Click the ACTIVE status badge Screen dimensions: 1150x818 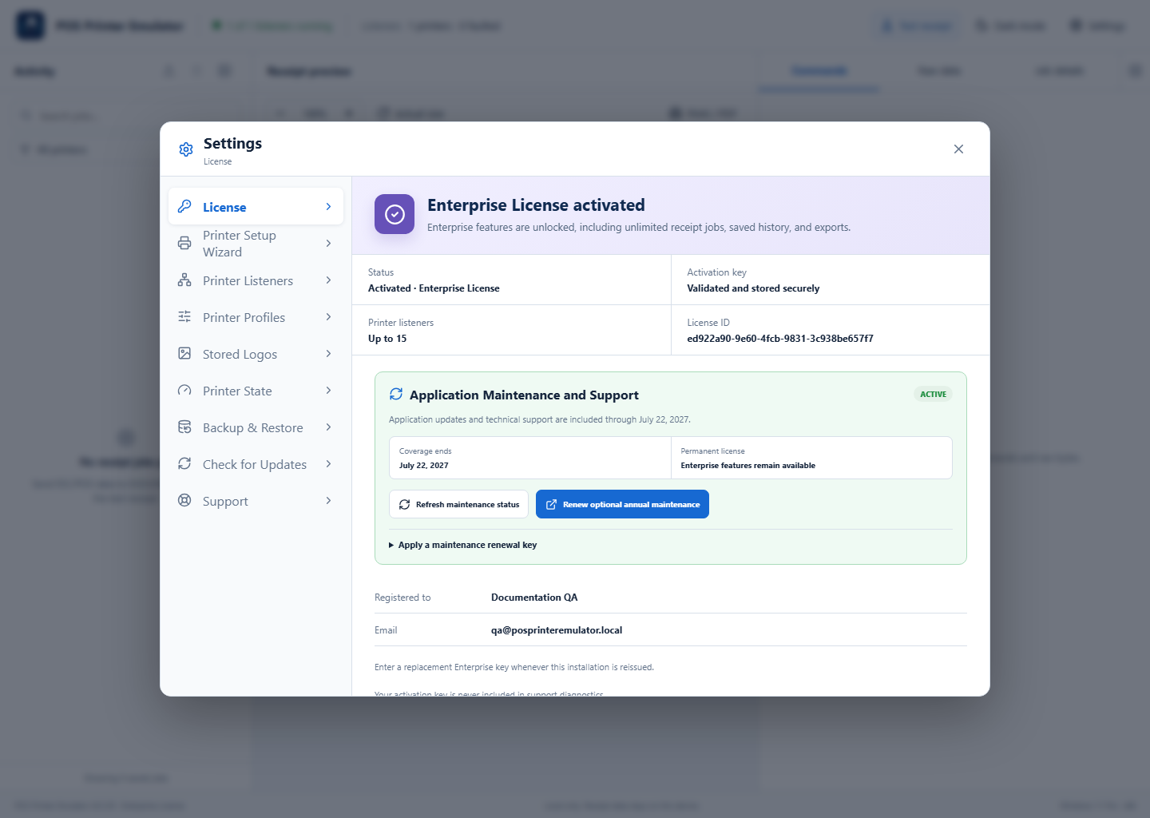933,394
